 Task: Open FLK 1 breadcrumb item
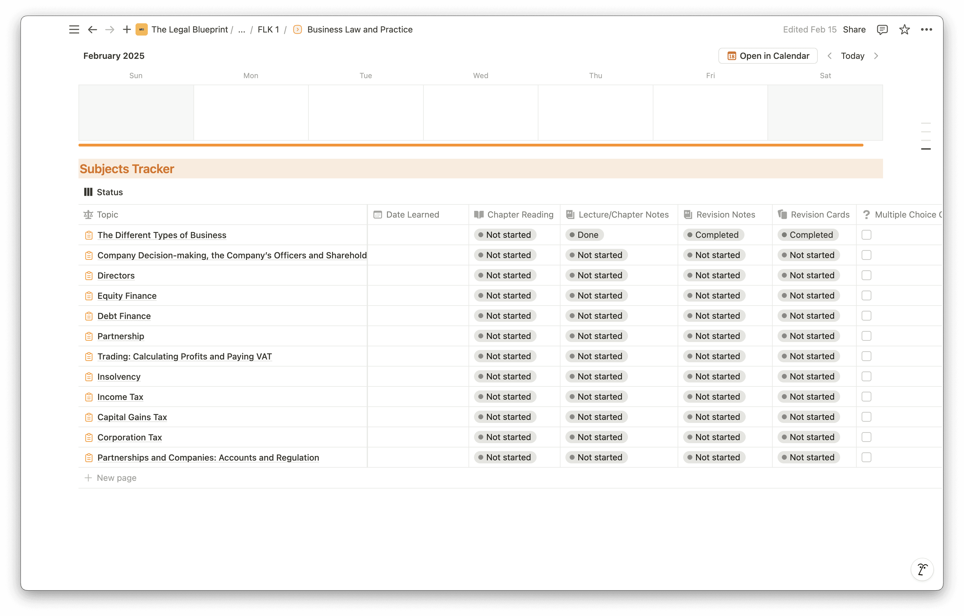tap(268, 30)
